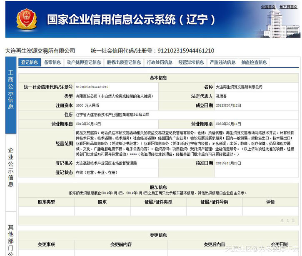The image size is (302, 256).
Task: Switch to the 备案信息 tab
Action: (x=52, y=62)
